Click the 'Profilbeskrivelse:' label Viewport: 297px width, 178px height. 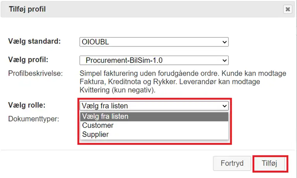(x=36, y=73)
